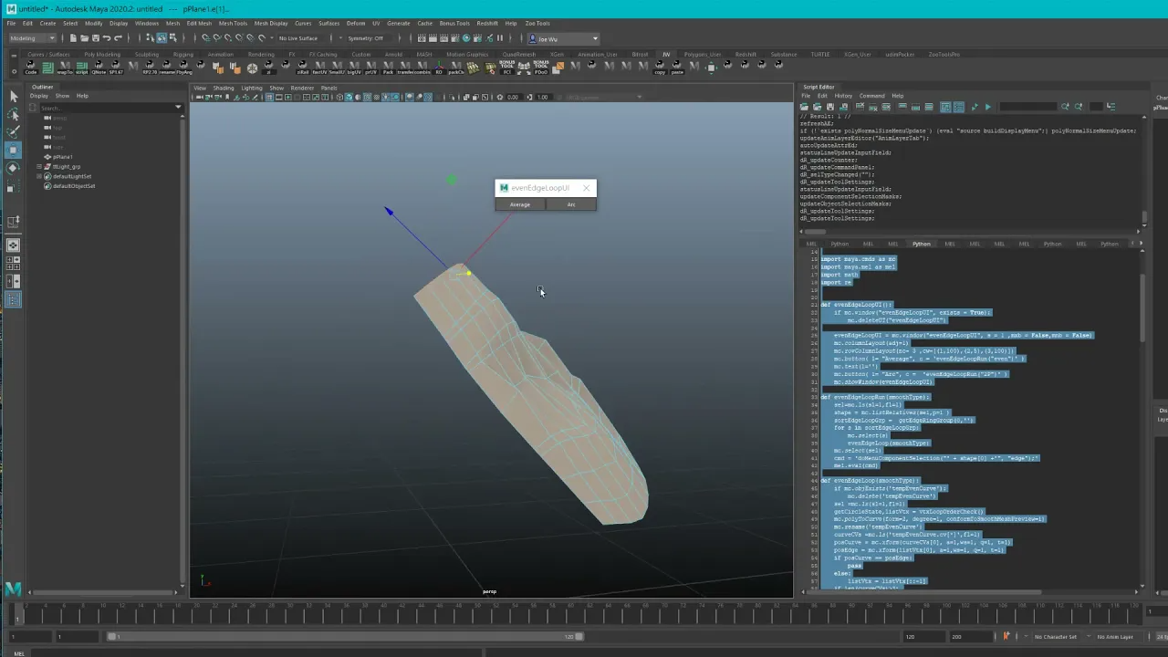
Task: Open the Outliner search filter dropdown arrow
Action: 178,108
